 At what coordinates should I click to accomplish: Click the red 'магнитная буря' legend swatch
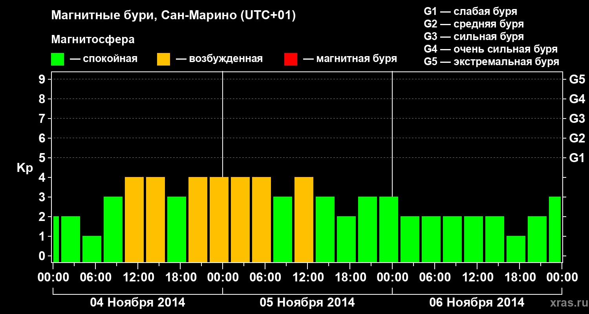(x=291, y=59)
